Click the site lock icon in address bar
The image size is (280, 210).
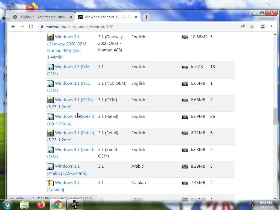[x=42, y=27]
